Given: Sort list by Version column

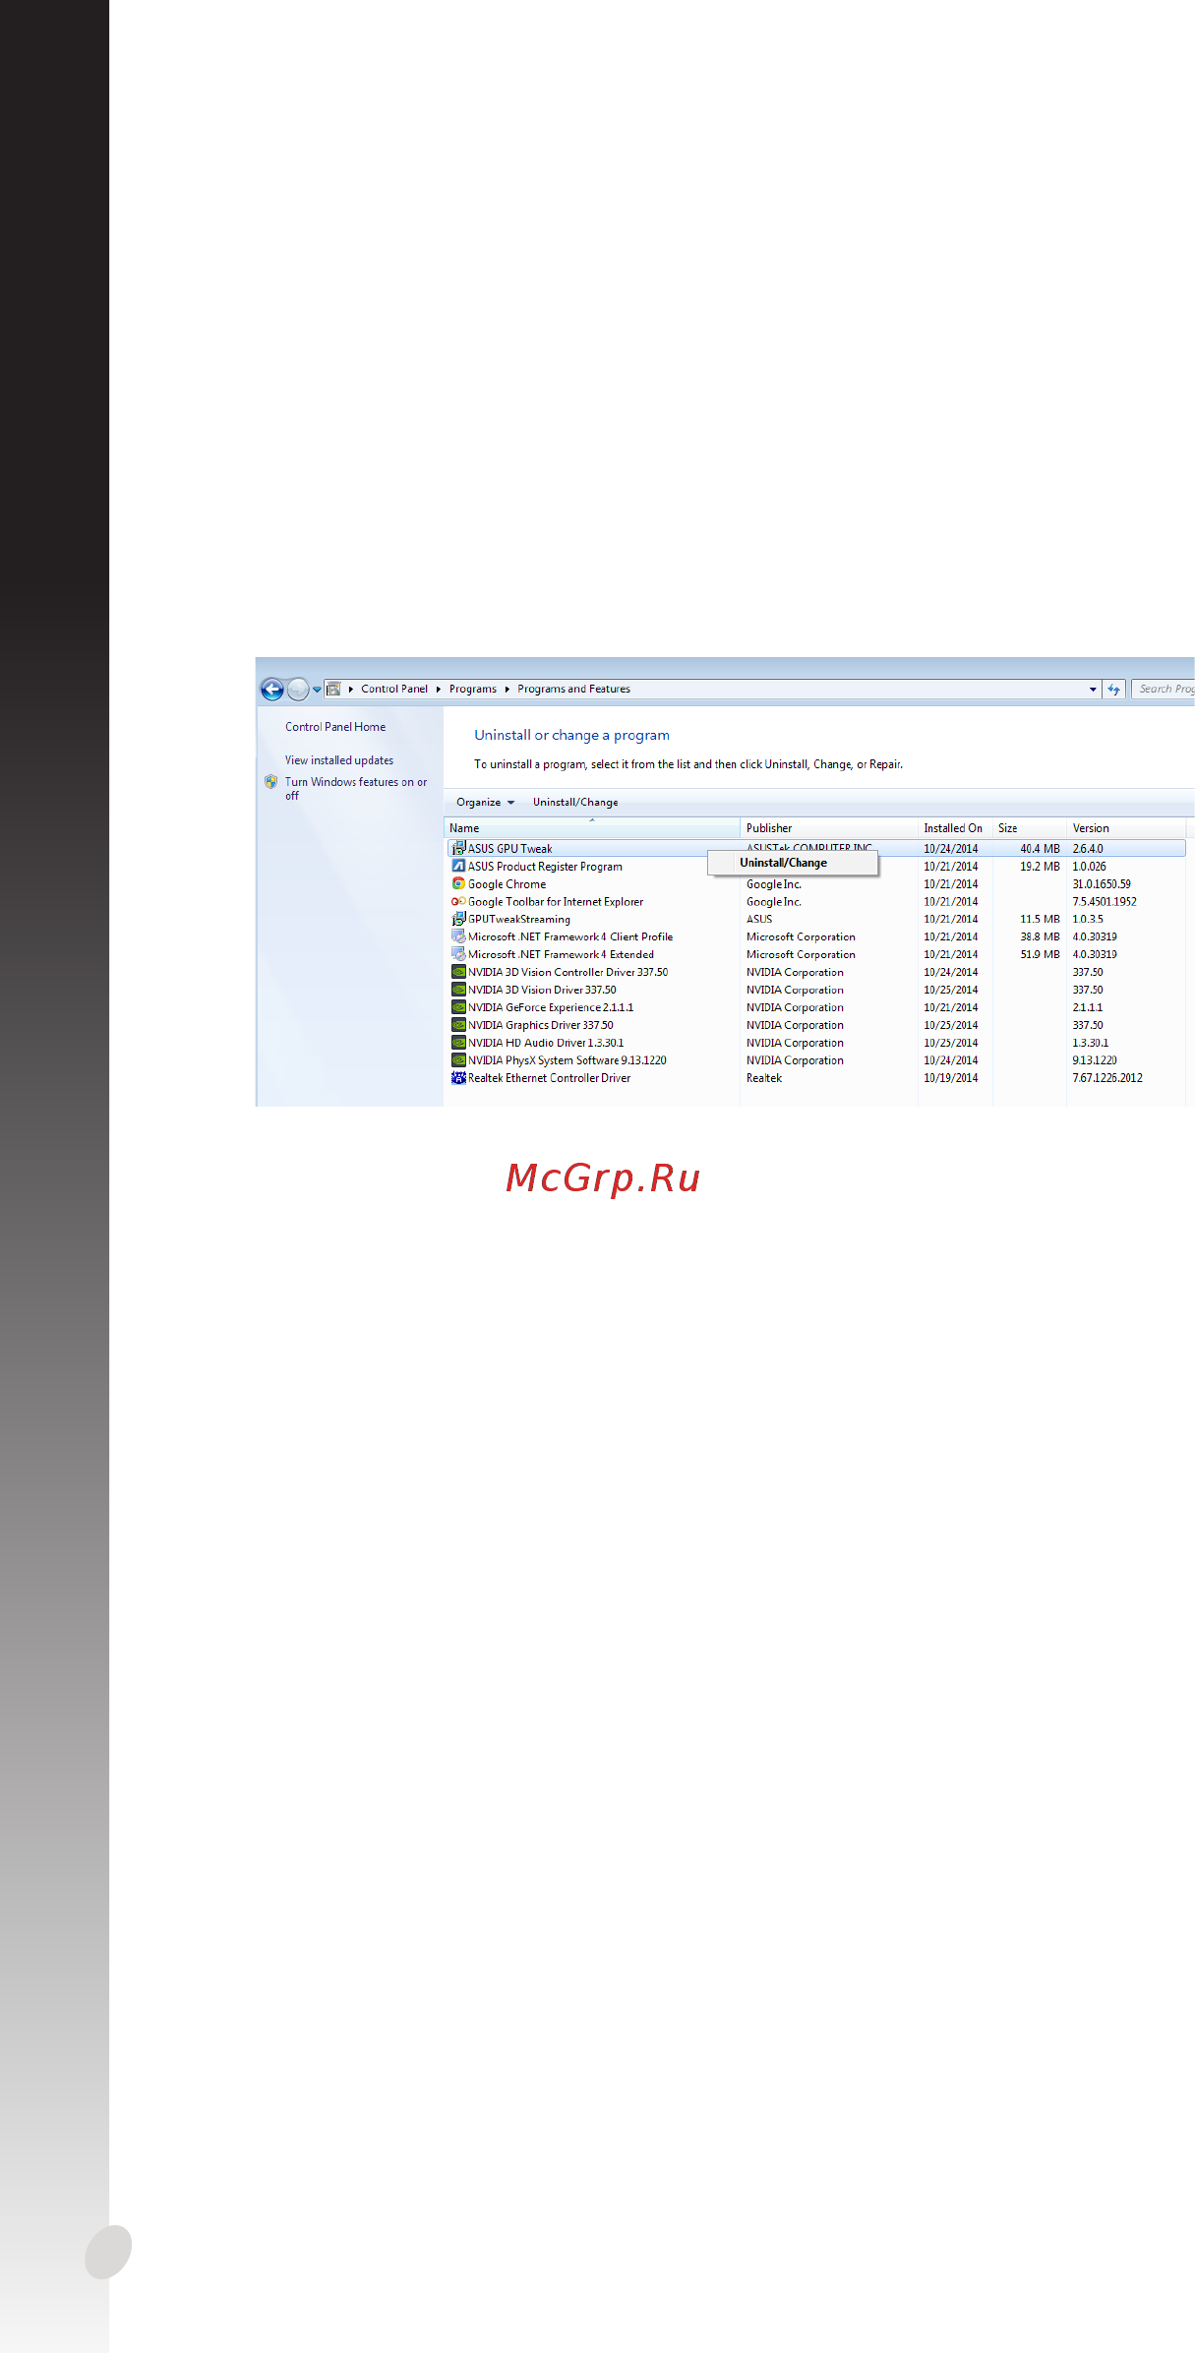Looking at the screenshot, I should (x=1126, y=828).
